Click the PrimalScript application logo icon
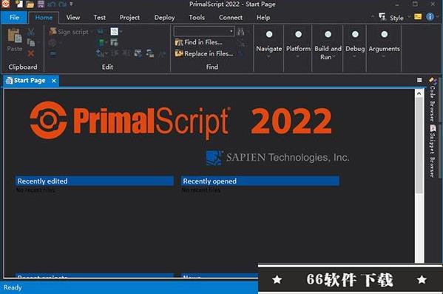Screen dimensions: 443x294 pyautogui.click(x=6, y=4)
